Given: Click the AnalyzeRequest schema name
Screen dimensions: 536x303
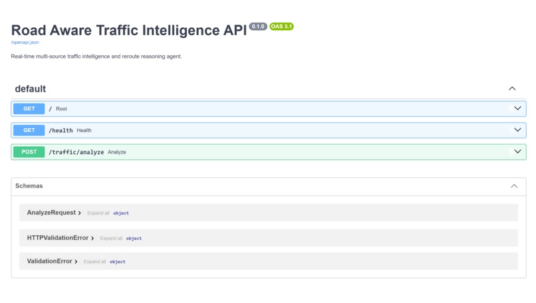Looking at the screenshot, I should pos(51,213).
